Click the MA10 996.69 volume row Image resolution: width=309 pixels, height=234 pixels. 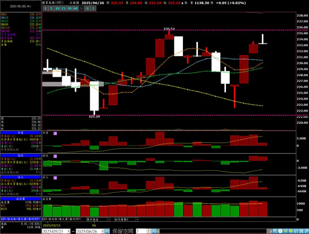(x=21, y=209)
